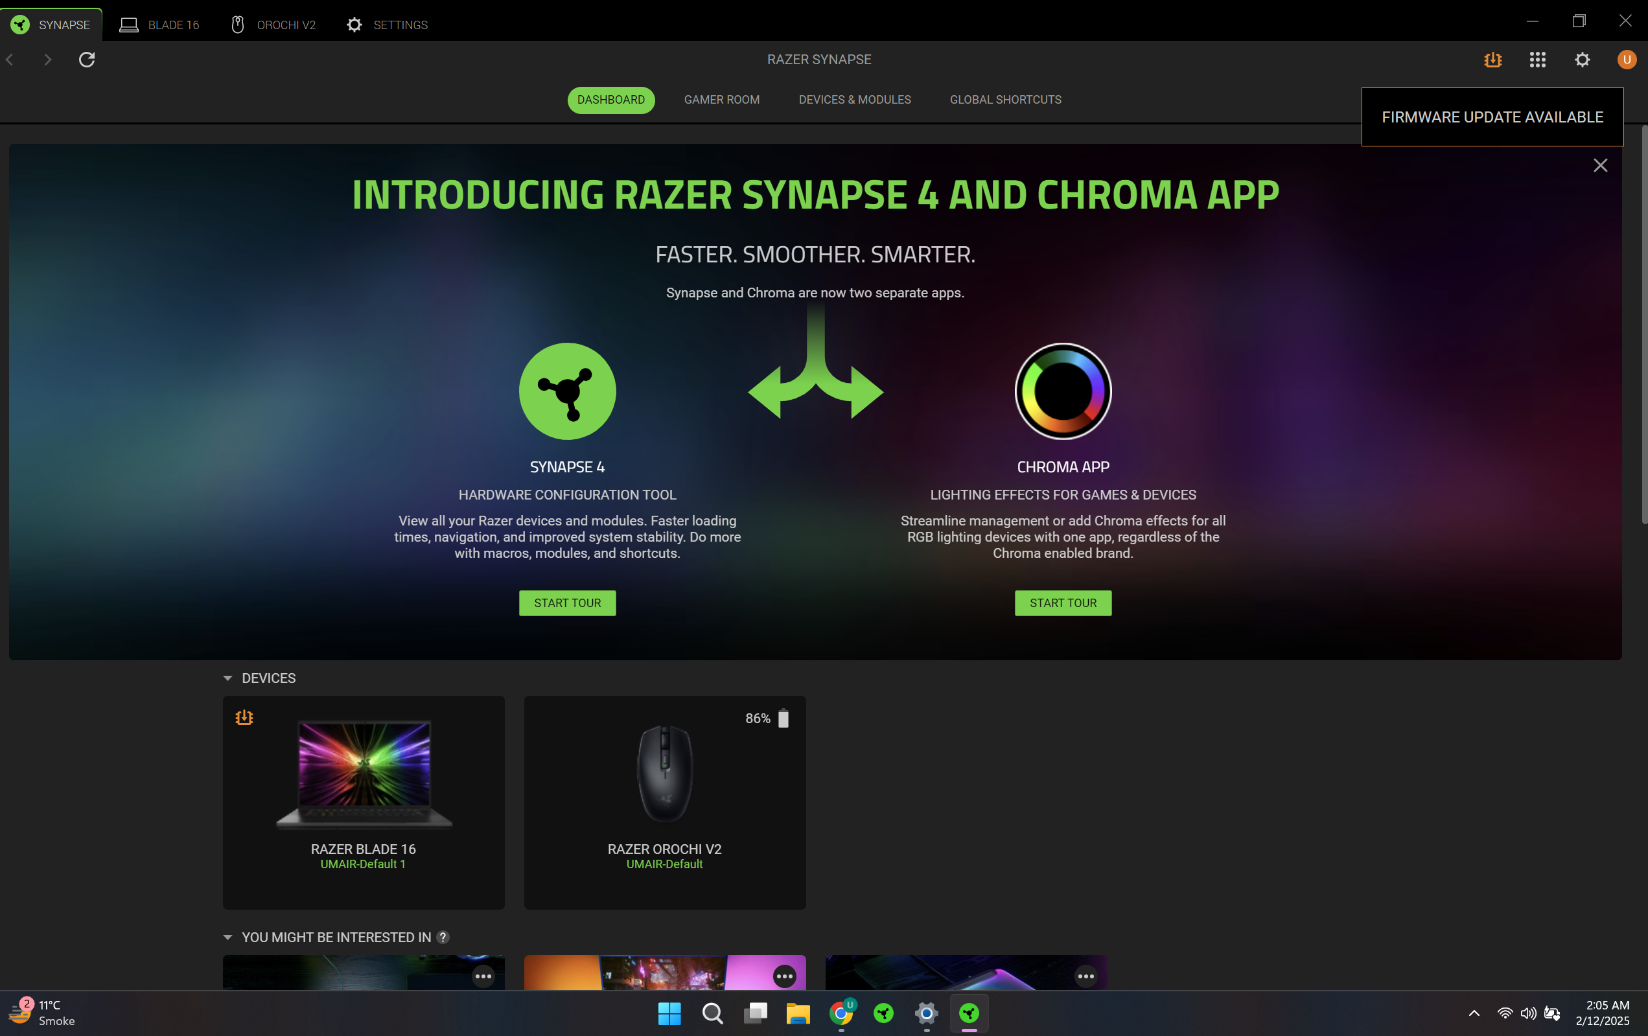The height and width of the screenshot is (1036, 1648).
Task: Click the Chroma App color ring logo
Action: tap(1063, 391)
